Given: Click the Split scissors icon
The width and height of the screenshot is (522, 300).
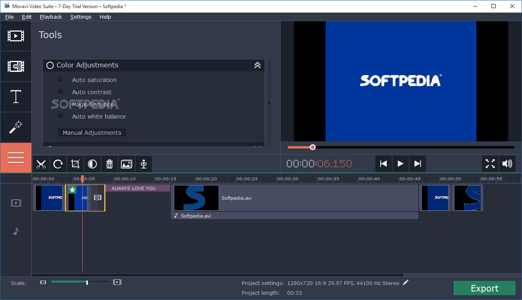Looking at the screenshot, I should pos(41,164).
